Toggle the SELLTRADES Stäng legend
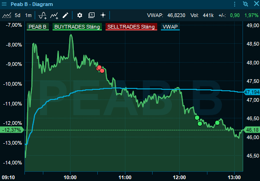This screenshot has width=260, height=181. 131,27
